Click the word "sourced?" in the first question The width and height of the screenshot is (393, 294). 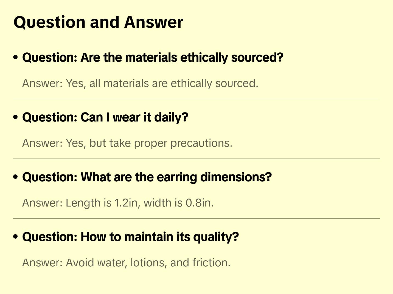coord(257,58)
